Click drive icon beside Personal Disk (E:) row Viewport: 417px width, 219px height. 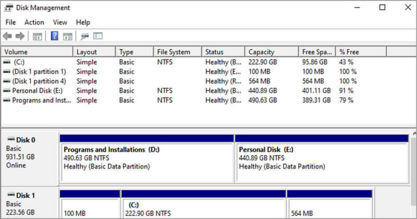[x=7, y=91]
